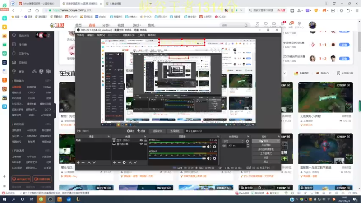This screenshot has width=361, height=203.
Task: Adjust transition duration stepper arrows
Action: (248, 145)
